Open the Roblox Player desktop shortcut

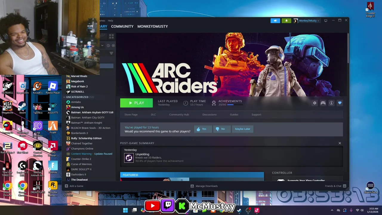(x=53, y=88)
